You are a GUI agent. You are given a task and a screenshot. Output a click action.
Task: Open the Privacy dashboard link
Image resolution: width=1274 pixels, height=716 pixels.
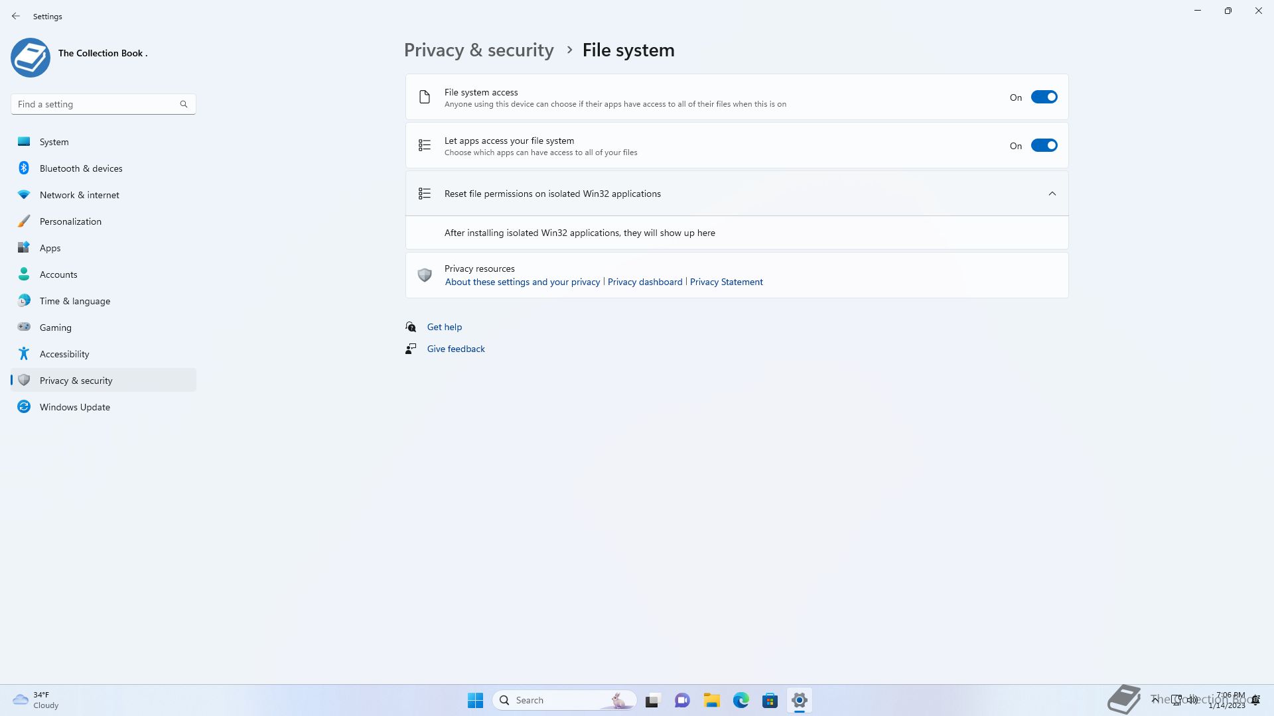click(x=645, y=282)
